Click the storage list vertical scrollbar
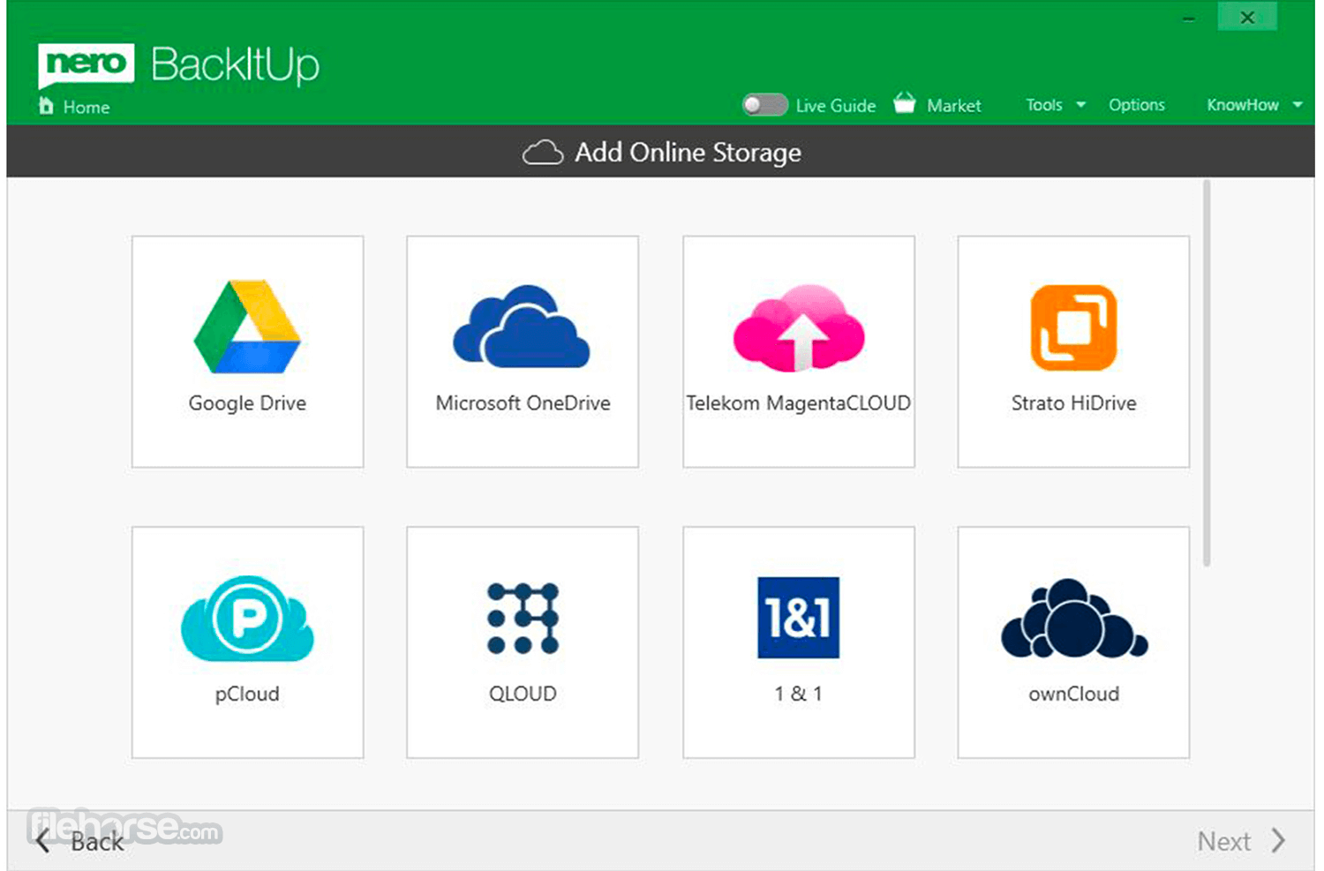Screen dimensions: 1324x871 click(x=1207, y=373)
